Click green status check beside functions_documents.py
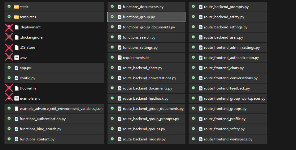 (112, 7)
